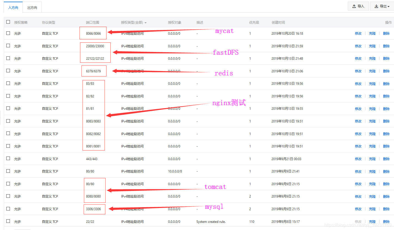Click 修改 for the 8066/8066 rule
Image resolution: width=394 pixels, height=230 pixels.
358,34
